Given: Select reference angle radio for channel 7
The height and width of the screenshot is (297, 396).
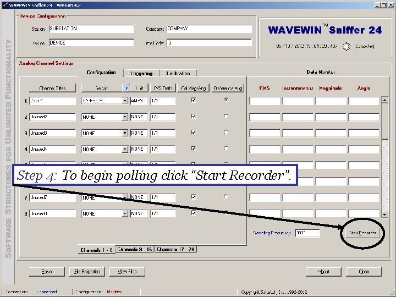Looking at the screenshot, I should (226, 197).
